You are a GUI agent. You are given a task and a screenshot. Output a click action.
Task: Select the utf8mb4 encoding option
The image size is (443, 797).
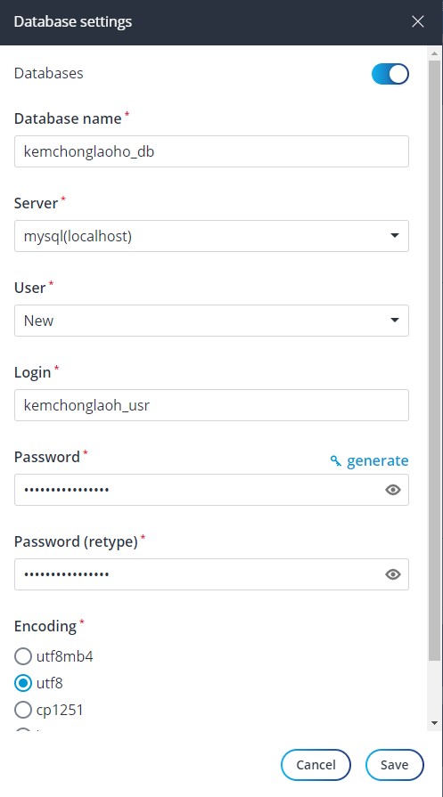click(23, 656)
